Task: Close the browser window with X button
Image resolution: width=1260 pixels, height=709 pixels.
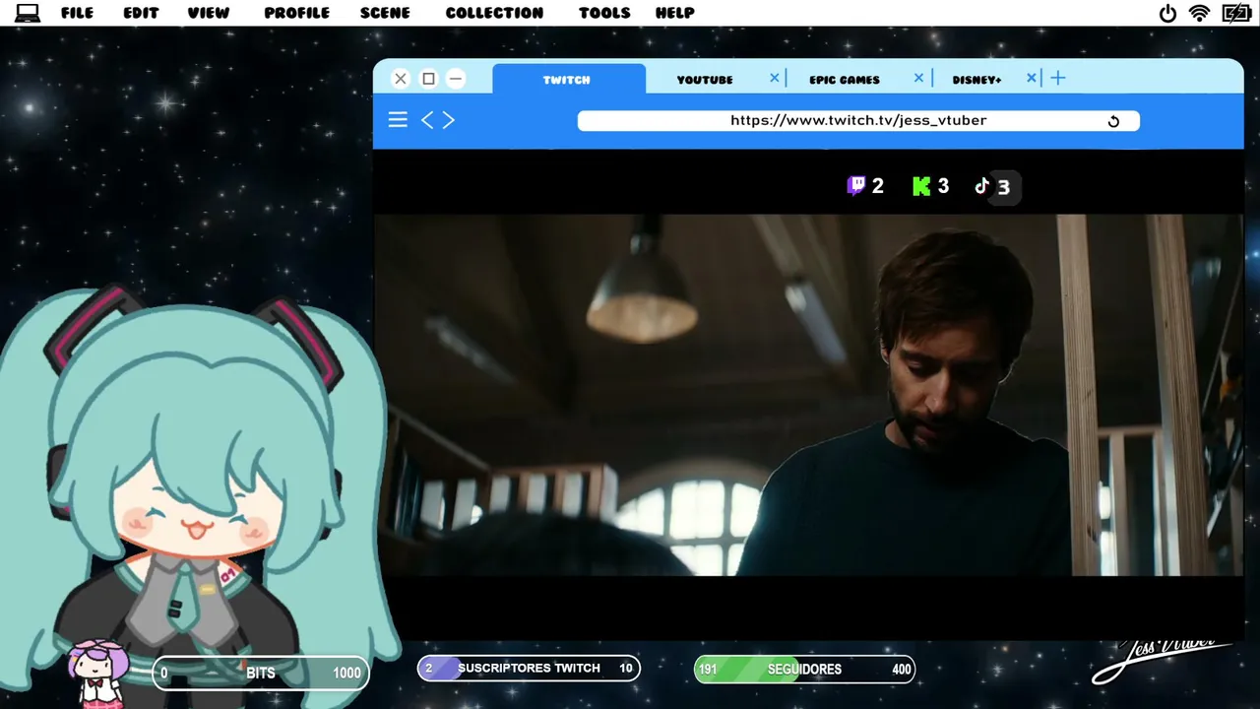Action: pyautogui.click(x=401, y=79)
